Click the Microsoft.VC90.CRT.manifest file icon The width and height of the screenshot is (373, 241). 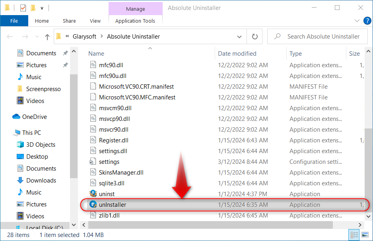pos(93,86)
